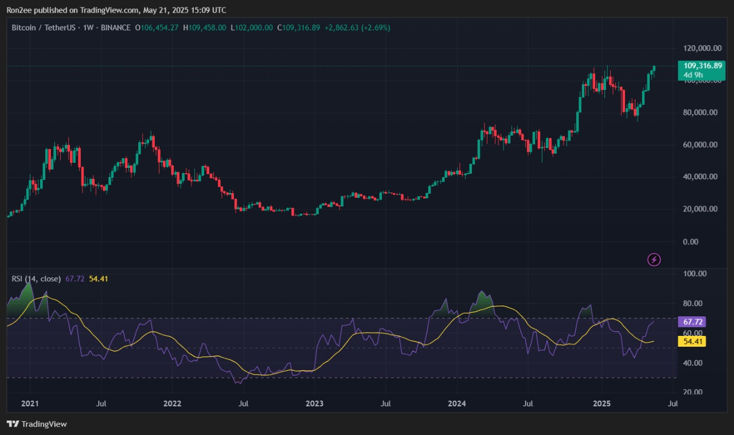Click the 20.00 RSI scale label
Viewport: 734px width, 435px height.
[x=694, y=393]
